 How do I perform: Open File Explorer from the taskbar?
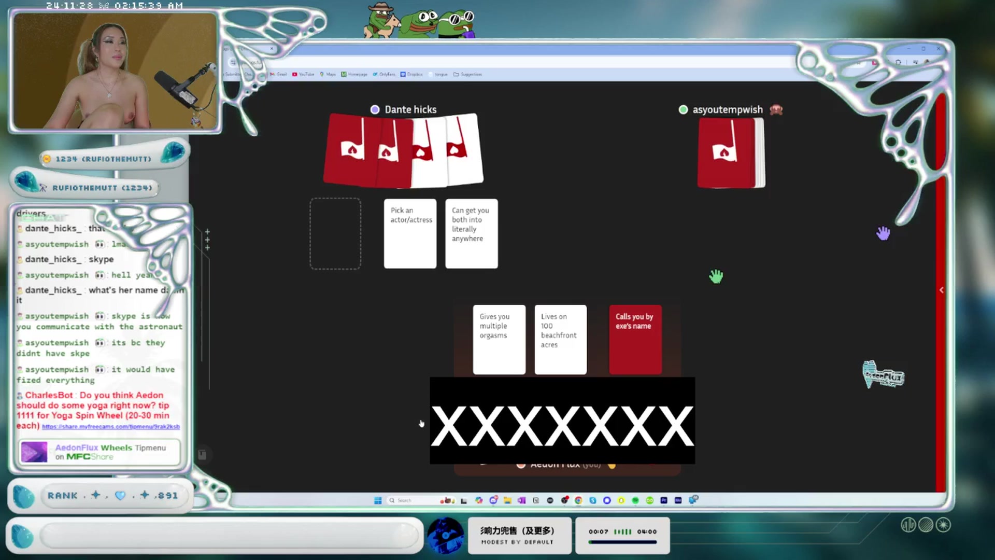[x=507, y=500]
